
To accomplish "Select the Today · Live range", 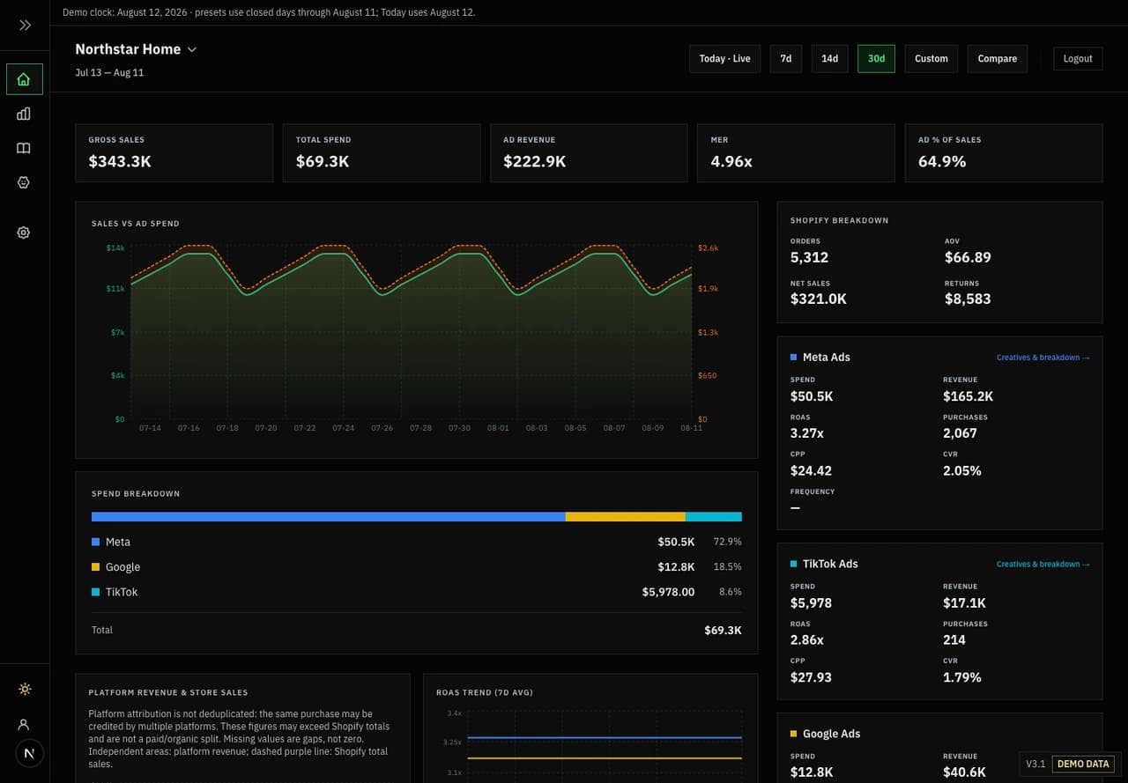I will click(x=724, y=59).
